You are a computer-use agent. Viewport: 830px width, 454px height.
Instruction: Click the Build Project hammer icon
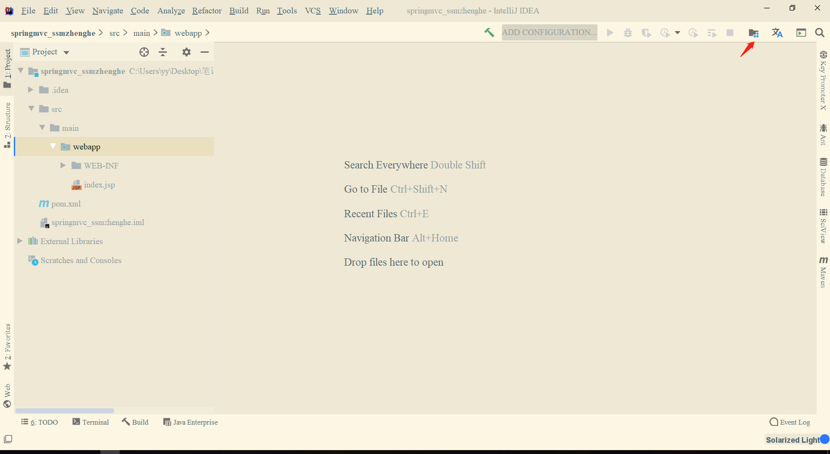[489, 32]
